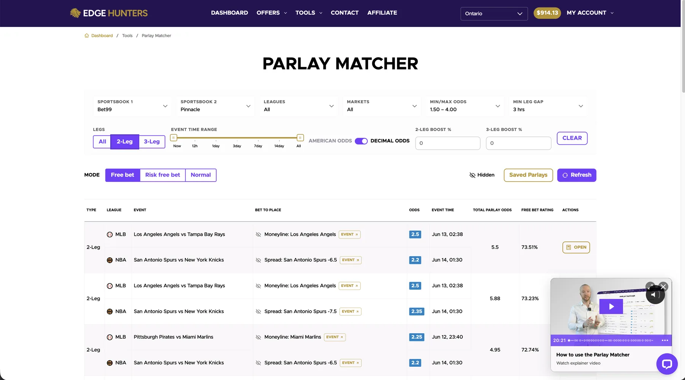Open the Contact page
The width and height of the screenshot is (685, 380).
(x=344, y=13)
